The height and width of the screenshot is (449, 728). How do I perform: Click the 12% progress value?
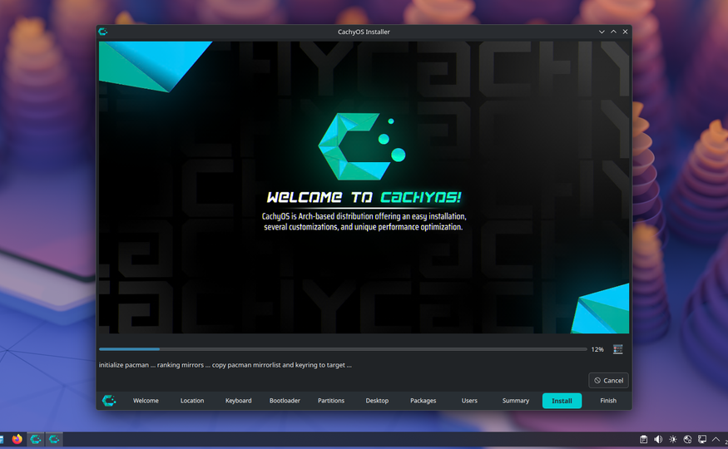pos(597,349)
